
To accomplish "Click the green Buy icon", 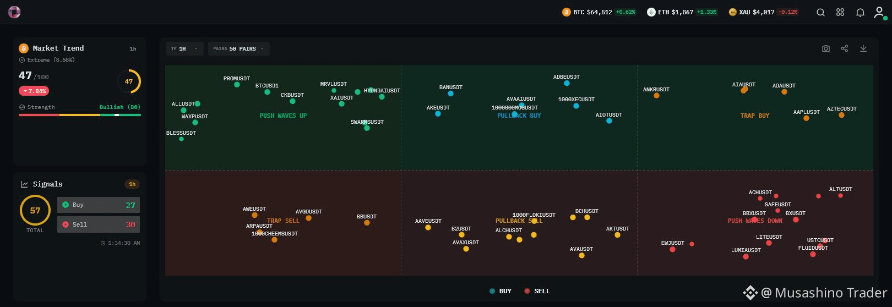I will (66, 205).
